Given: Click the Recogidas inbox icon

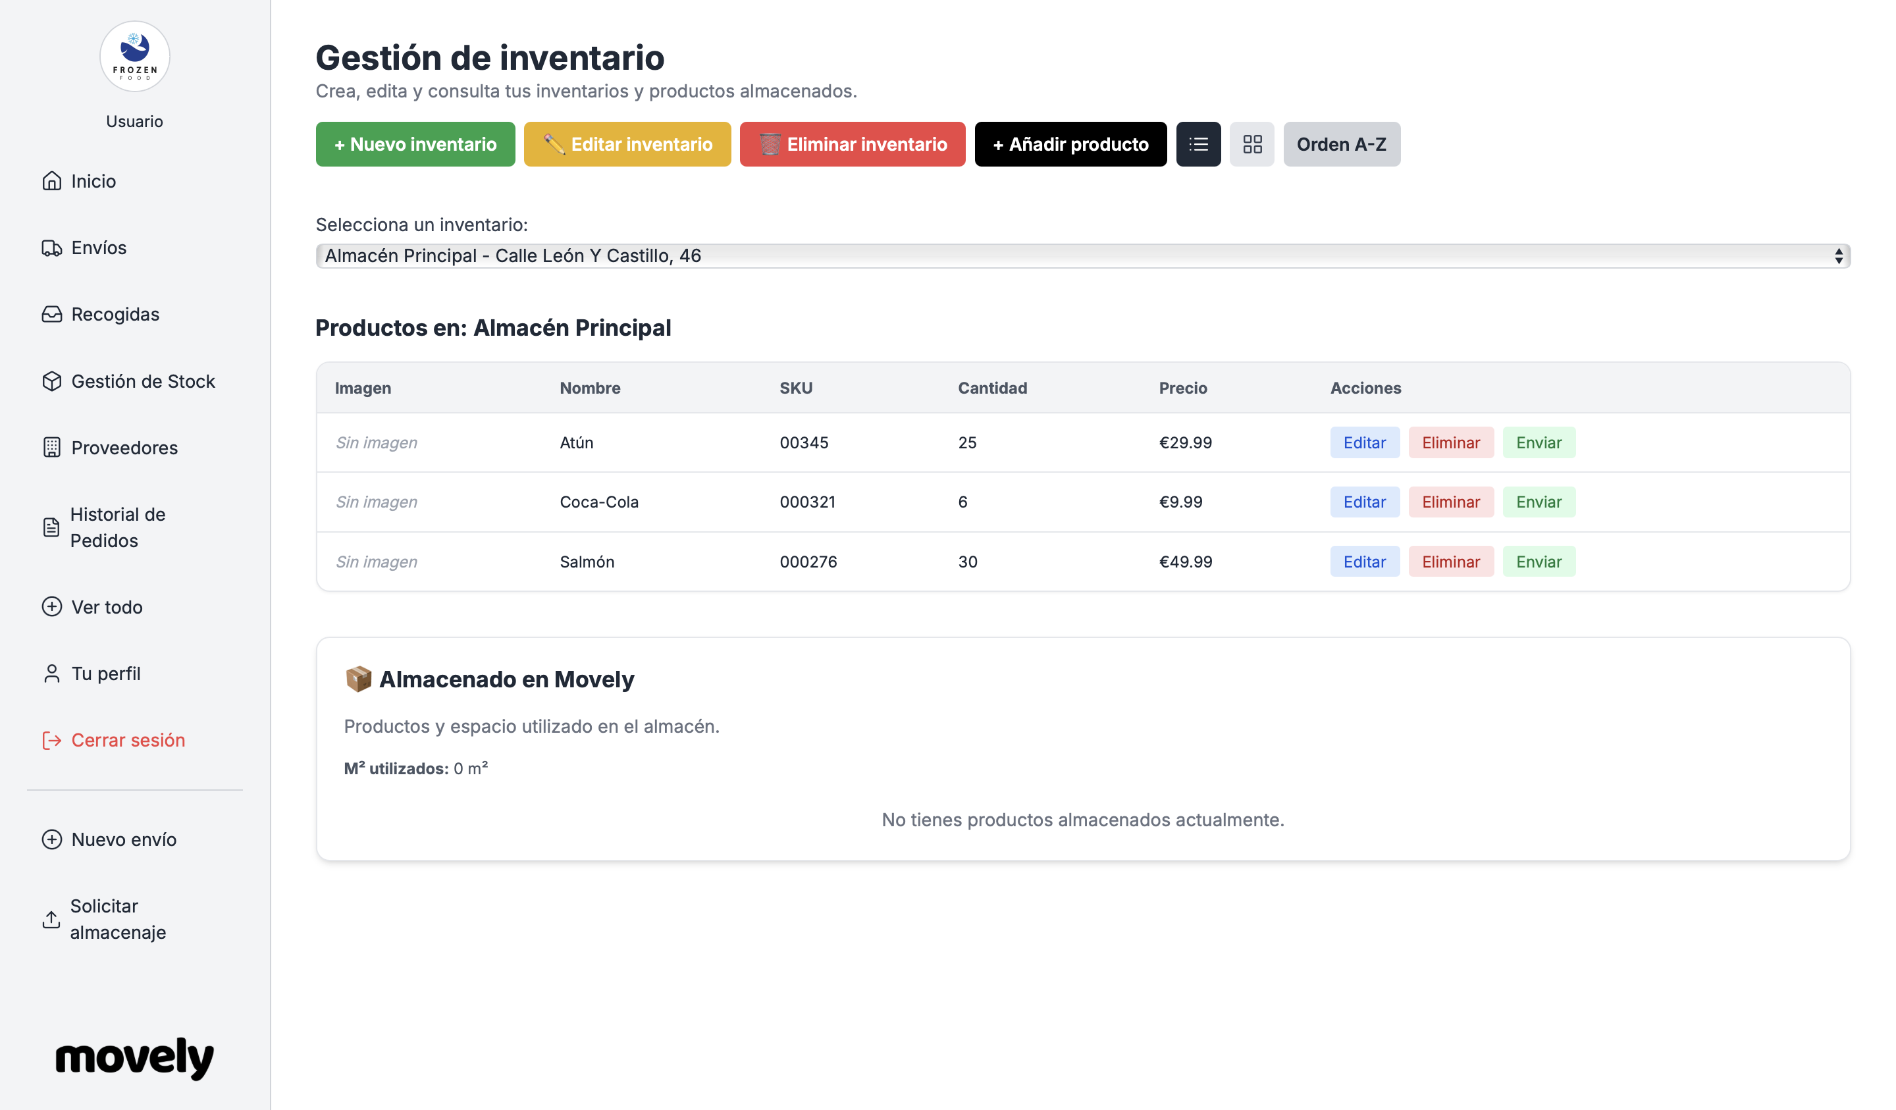Looking at the screenshot, I should [x=51, y=315].
